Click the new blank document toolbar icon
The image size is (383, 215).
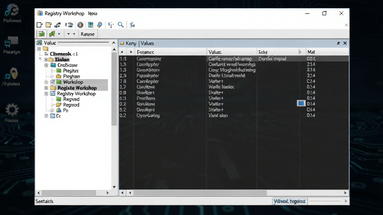coord(39,25)
